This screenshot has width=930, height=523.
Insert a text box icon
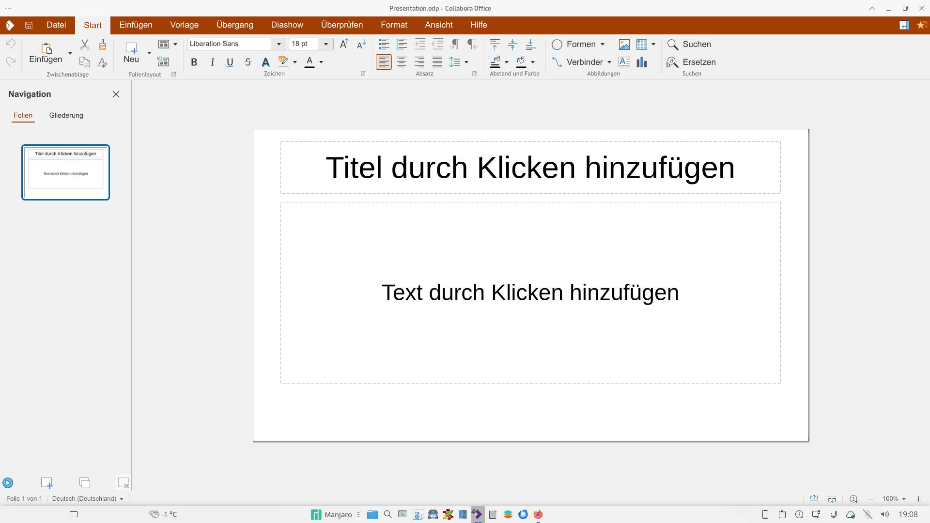[x=624, y=62]
